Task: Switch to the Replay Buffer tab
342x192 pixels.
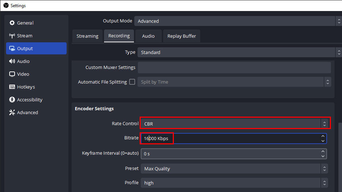Action: [x=182, y=36]
